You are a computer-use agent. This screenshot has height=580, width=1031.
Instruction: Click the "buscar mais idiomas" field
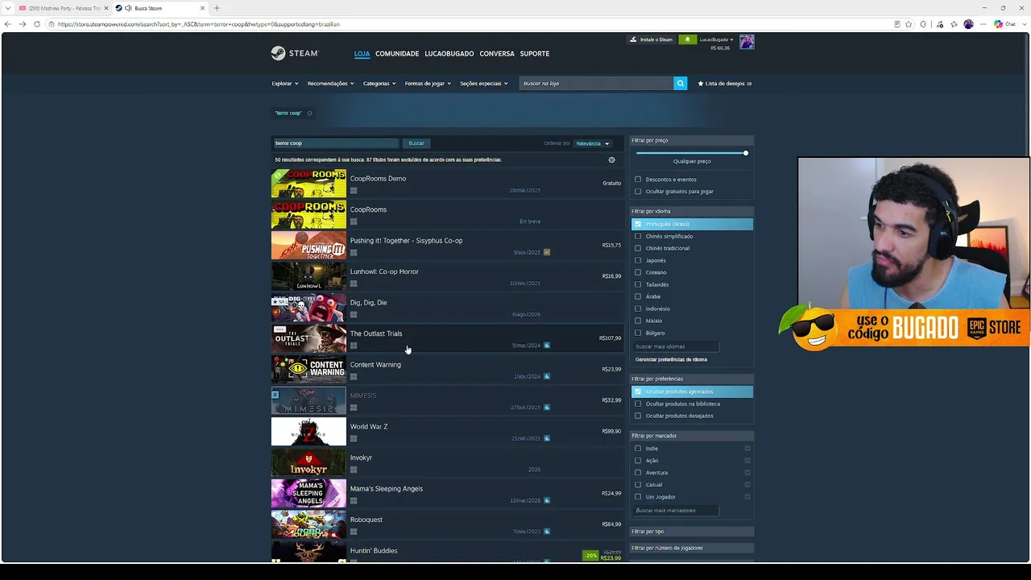click(677, 346)
